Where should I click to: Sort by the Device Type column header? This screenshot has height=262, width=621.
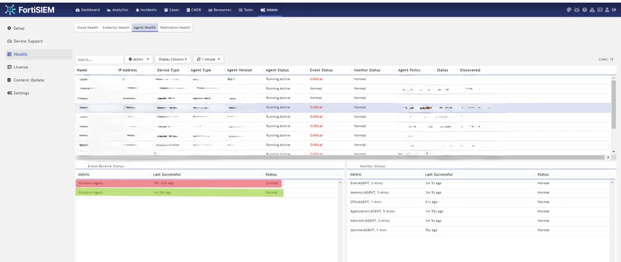click(168, 70)
